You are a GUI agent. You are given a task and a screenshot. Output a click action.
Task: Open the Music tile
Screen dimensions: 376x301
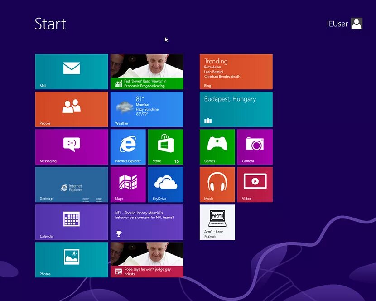(217, 184)
